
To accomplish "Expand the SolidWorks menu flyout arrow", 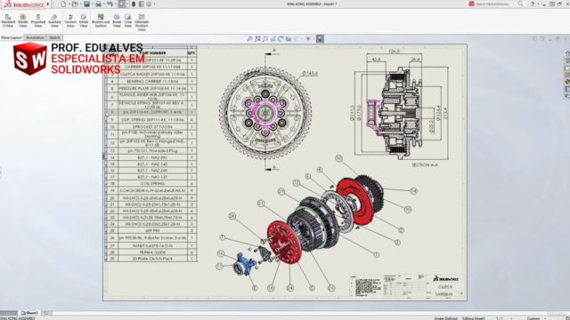I will click(48, 4).
